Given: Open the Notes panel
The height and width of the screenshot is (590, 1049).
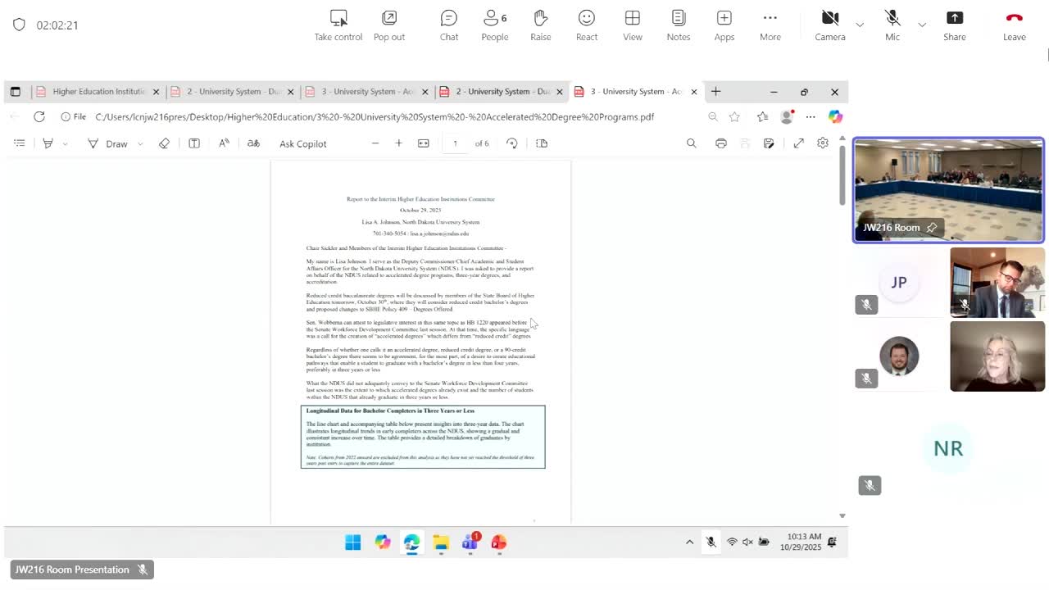Looking at the screenshot, I should [679, 25].
